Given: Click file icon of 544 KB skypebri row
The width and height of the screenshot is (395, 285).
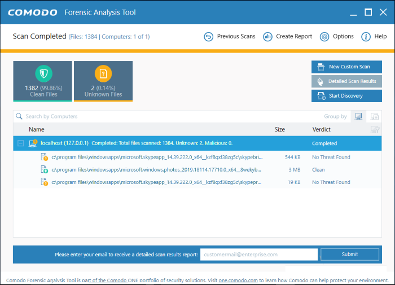Looking at the screenshot, I should point(45,157).
